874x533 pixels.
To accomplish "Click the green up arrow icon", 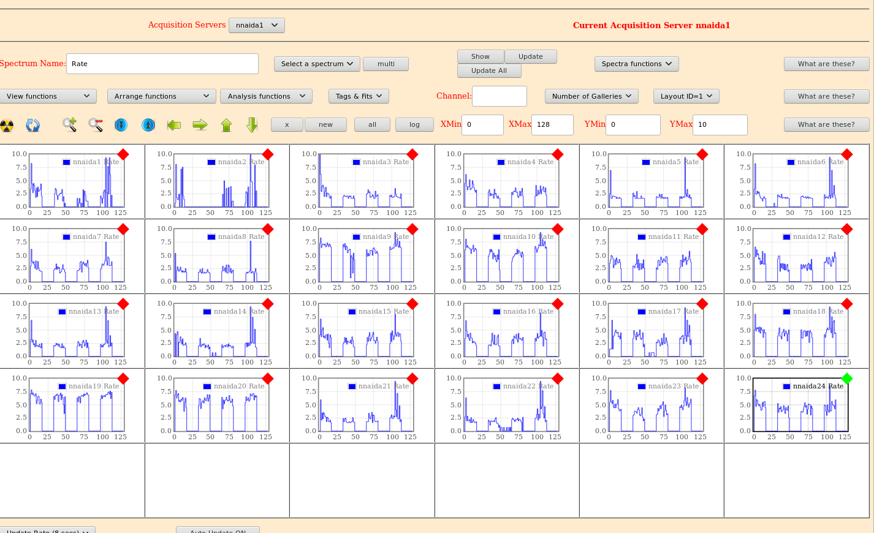I will point(226,125).
